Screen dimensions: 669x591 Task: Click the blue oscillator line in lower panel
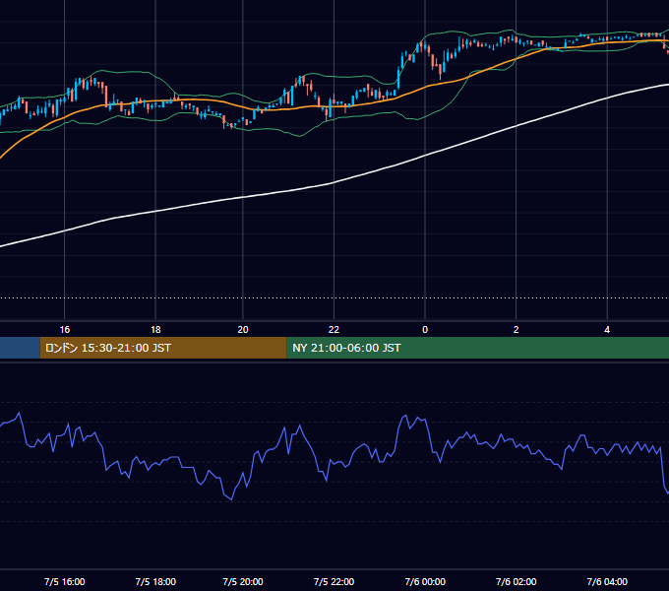pos(333,461)
